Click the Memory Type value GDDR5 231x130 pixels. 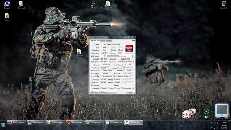click(x=107, y=71)
